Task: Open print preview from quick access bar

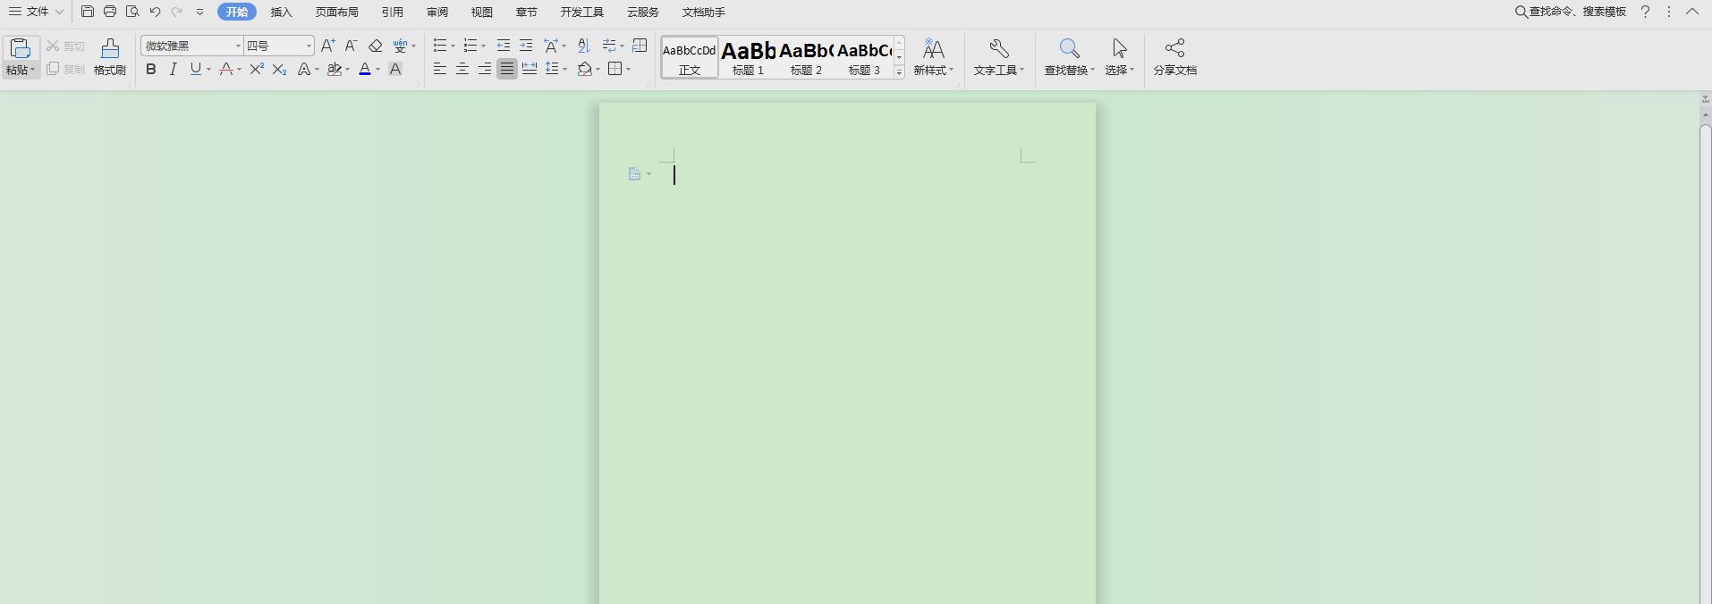Action: point(132,12)
